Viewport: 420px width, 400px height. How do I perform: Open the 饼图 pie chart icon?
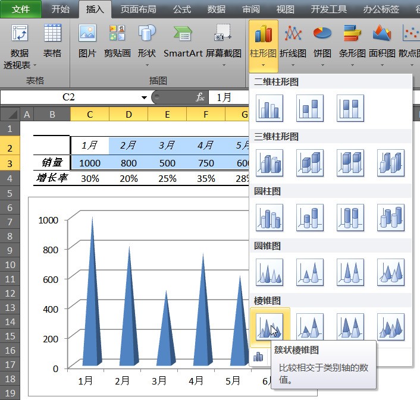tap(322, 33)
